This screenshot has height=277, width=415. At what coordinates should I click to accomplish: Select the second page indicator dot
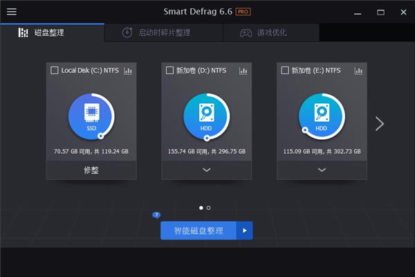[x=209, y=208]
